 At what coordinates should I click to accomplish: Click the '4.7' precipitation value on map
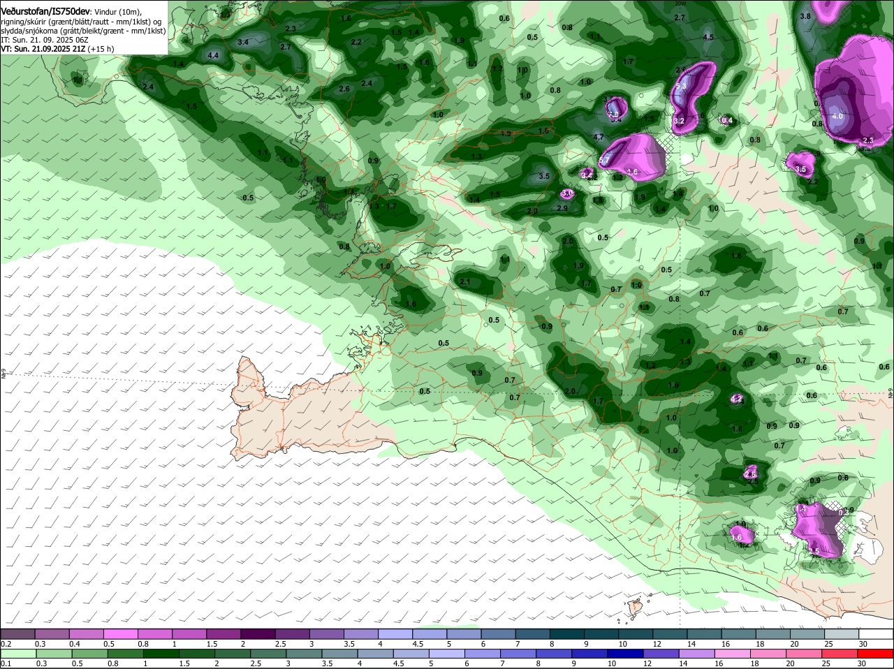point(599,137)
